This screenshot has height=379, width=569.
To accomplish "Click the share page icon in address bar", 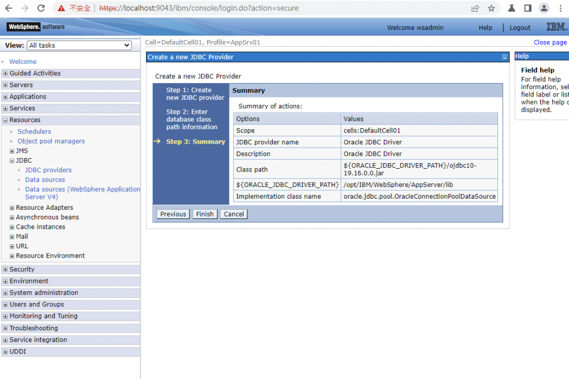I will [475, 8].
